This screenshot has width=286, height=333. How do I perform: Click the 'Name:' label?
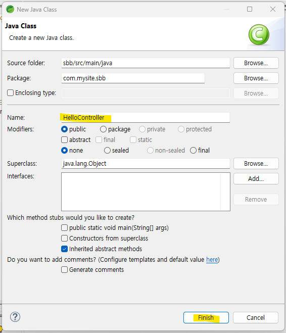(x=16, y=118)
